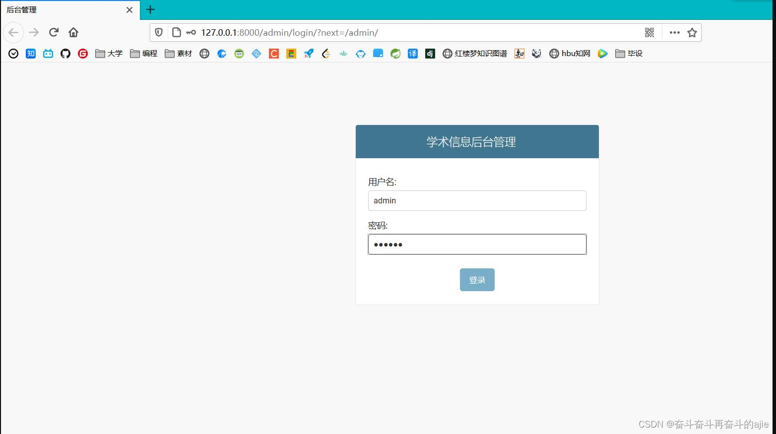Click the shield tracking protection icon

click(159, 33)
